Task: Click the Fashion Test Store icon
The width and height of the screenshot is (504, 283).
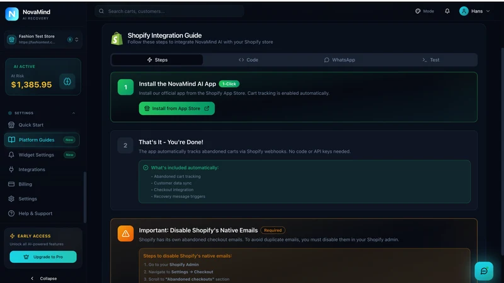Action: click(x=11, y=40)
